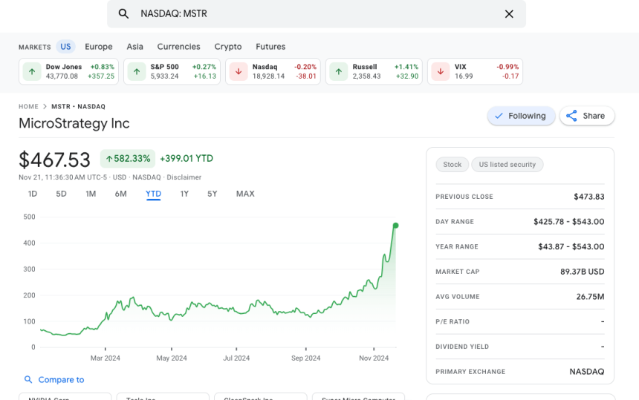Click the search magnifier icon
Viewport: 639px width, 400px height.
pos(123,13)
